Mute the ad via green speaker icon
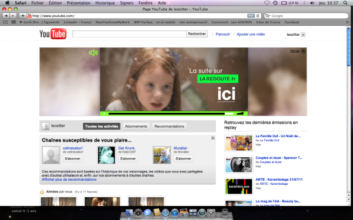The width and height of the screenshot is (353, 220). (x=93, y=53)
